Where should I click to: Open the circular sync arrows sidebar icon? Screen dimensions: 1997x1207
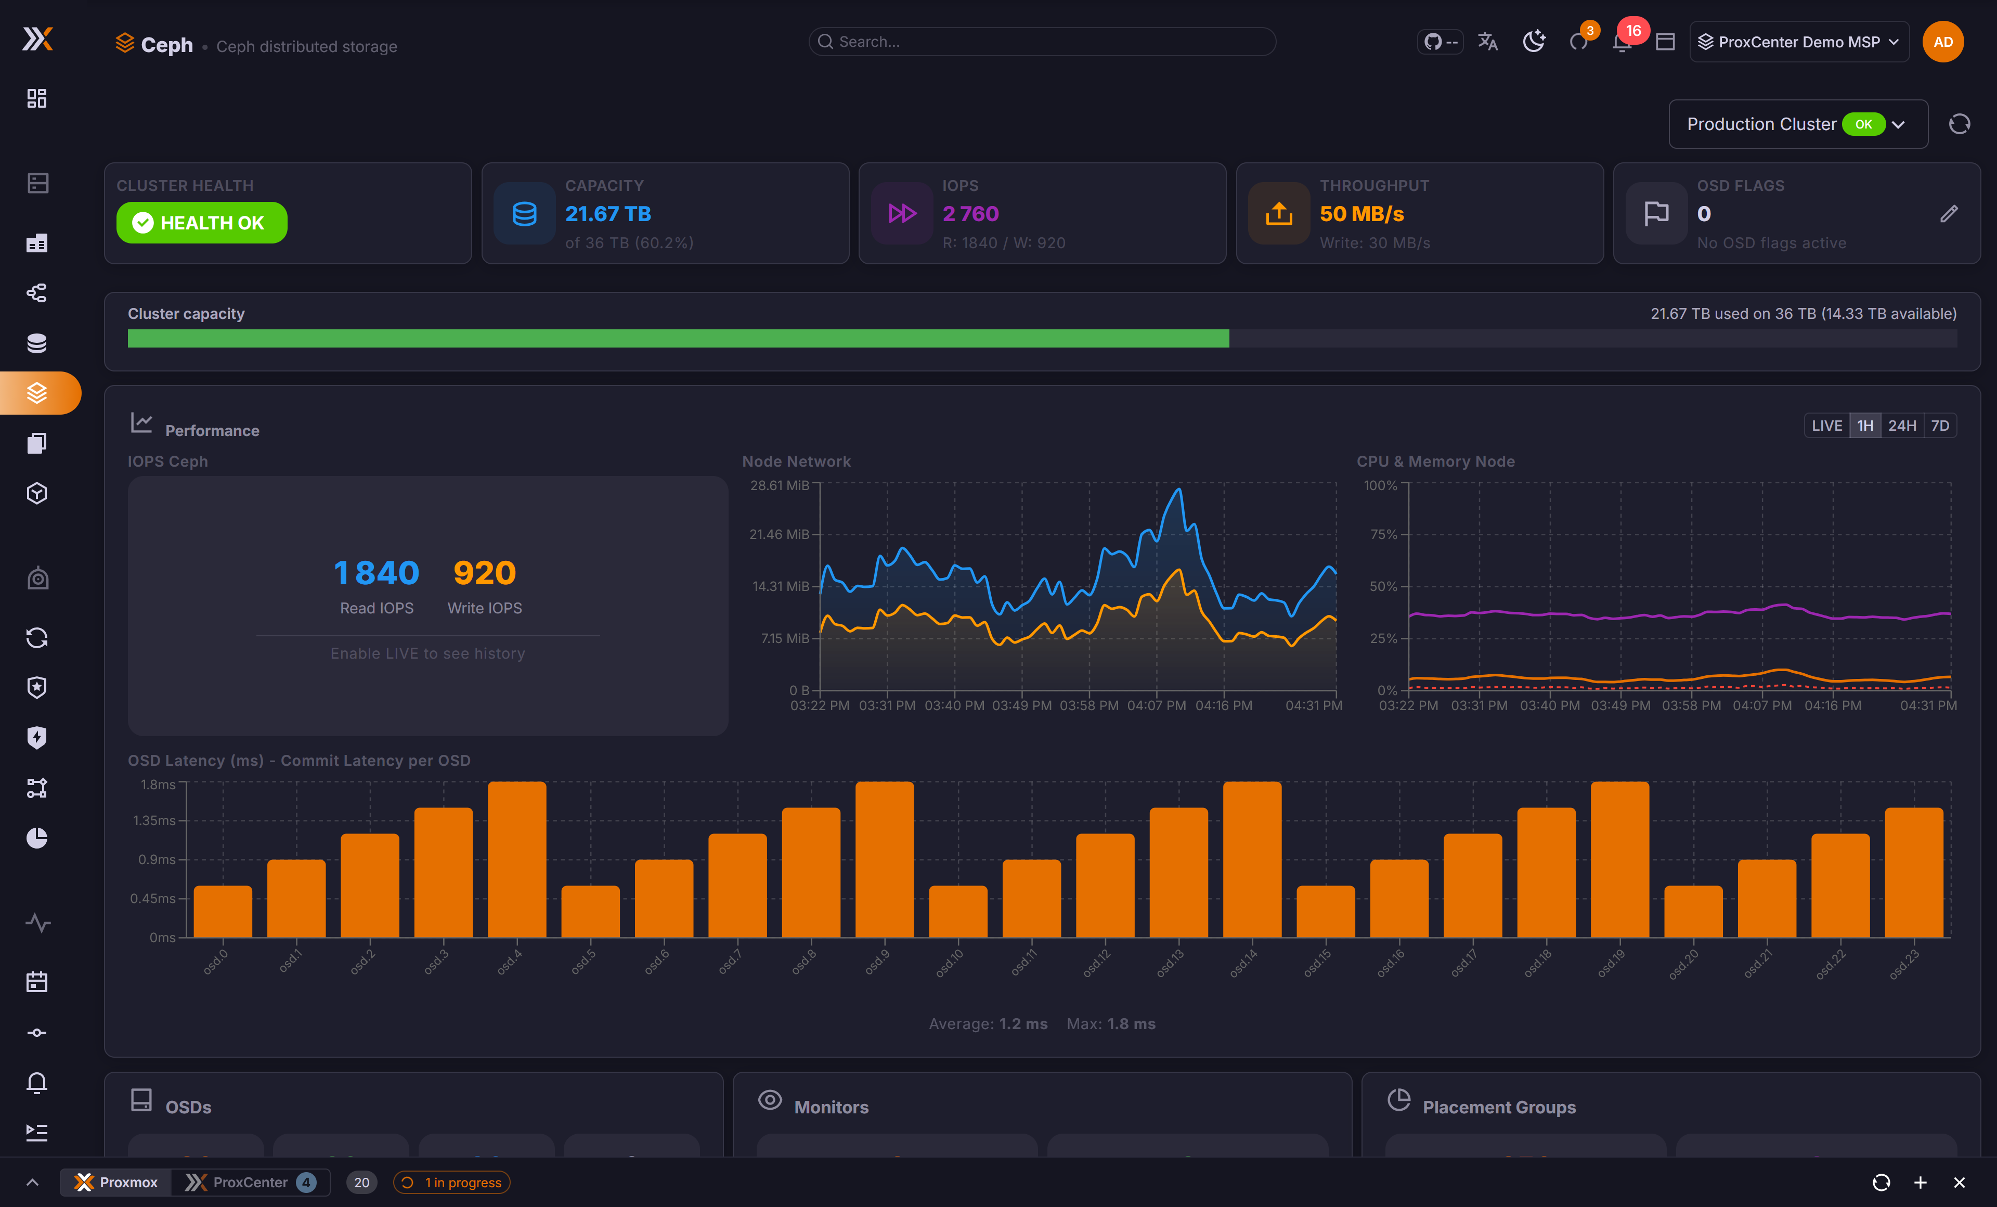pyautogui.click(x=37, y=638)
